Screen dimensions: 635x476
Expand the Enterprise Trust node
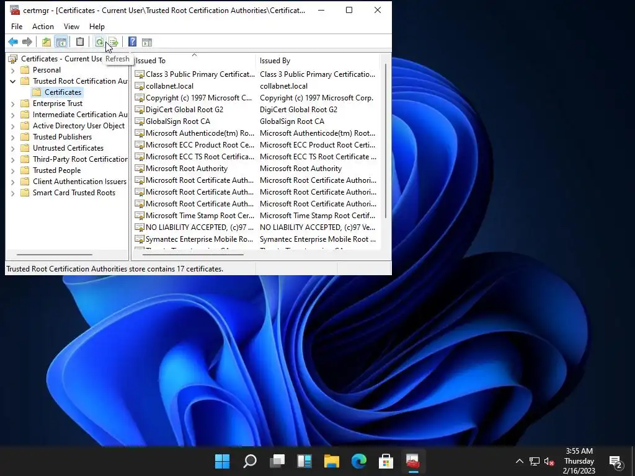point(12,104)
